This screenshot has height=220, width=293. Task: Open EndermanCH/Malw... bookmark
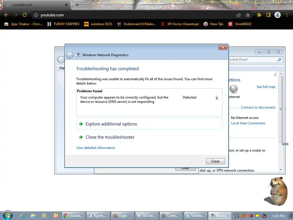136,24
